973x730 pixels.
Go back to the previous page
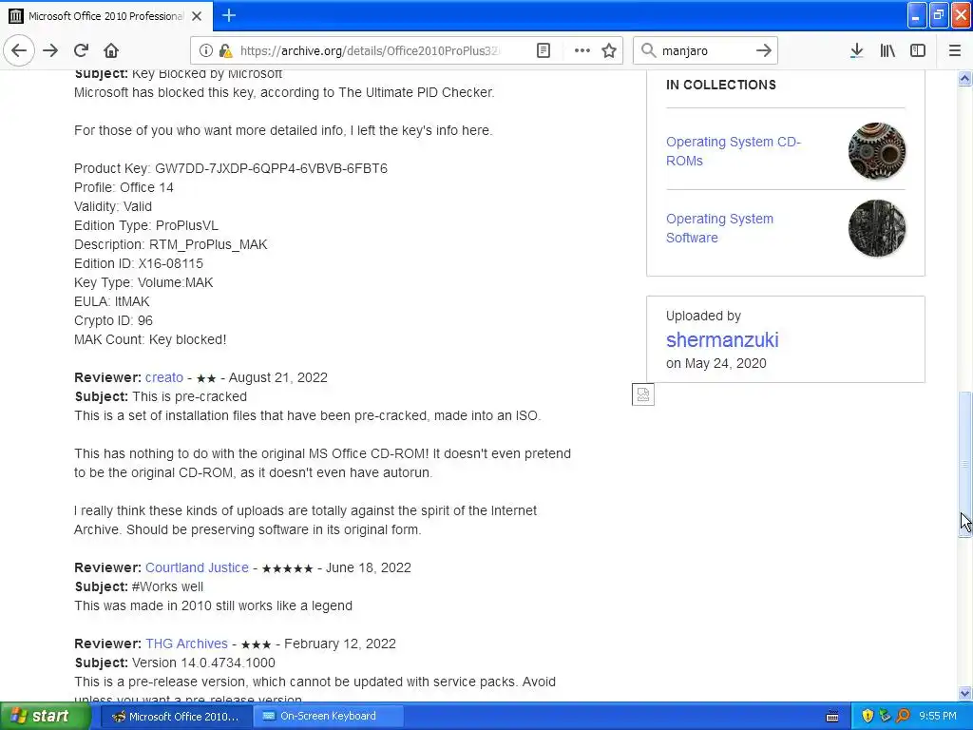pos(19,50)
